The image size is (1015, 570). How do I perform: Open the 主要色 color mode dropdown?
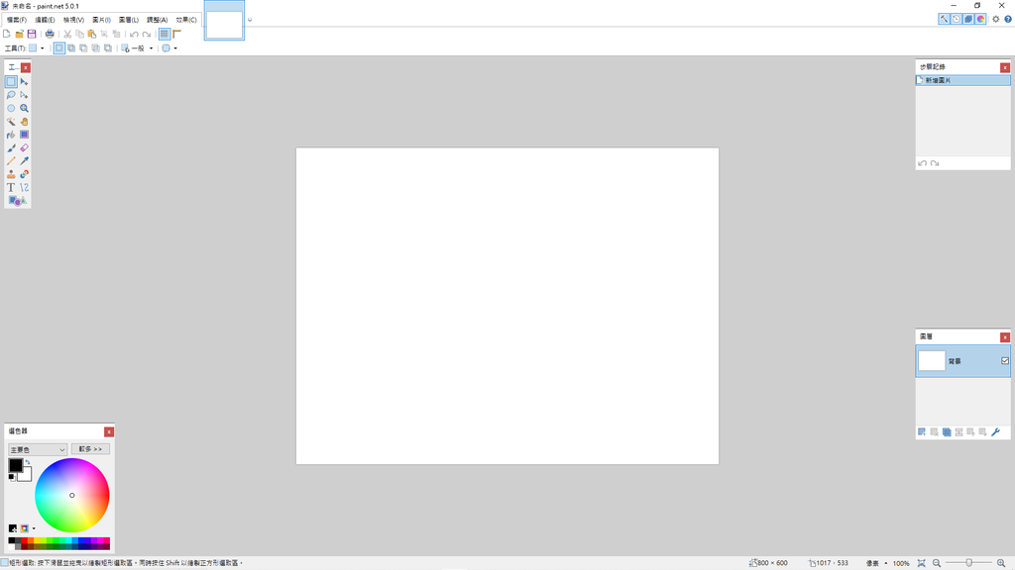point(38,449)
